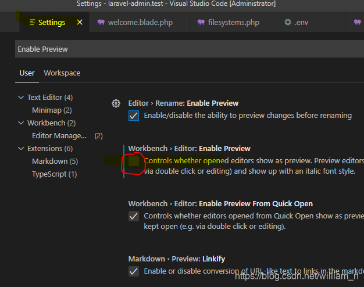Select the Settings editor tab

tap(54, 22)
